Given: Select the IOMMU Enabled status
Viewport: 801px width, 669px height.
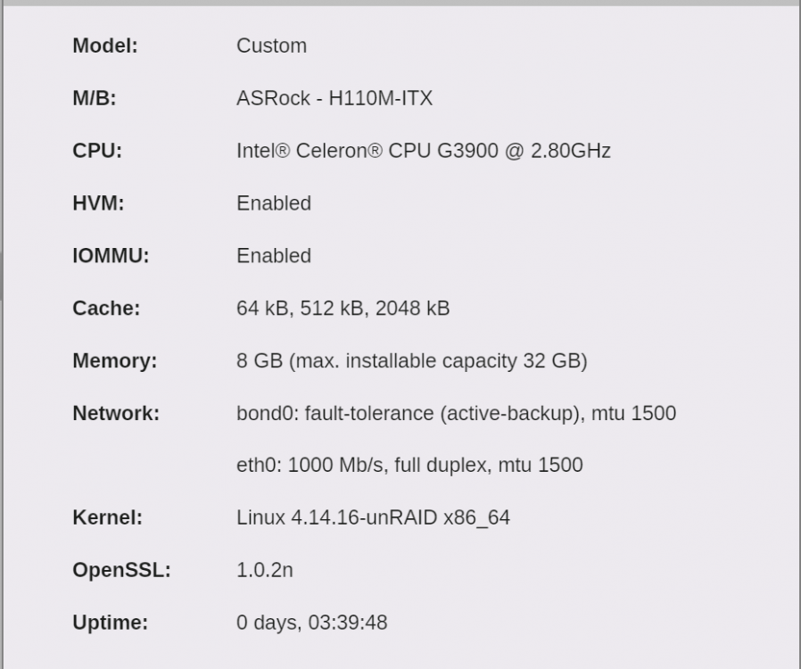Looking at the screenshot, I should click(274, 256).
